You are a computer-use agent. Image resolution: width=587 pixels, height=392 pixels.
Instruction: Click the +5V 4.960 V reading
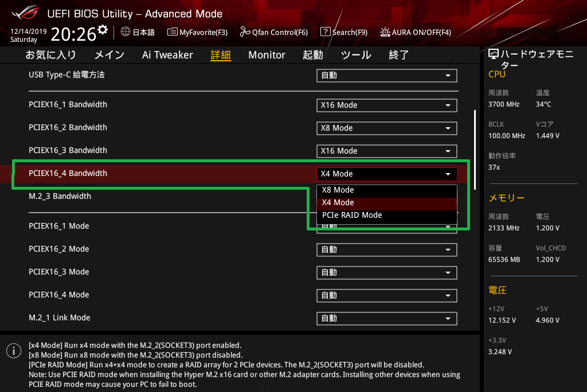click(x=547, y=320)
